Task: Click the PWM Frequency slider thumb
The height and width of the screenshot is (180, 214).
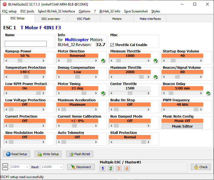Action: point(196,110)
